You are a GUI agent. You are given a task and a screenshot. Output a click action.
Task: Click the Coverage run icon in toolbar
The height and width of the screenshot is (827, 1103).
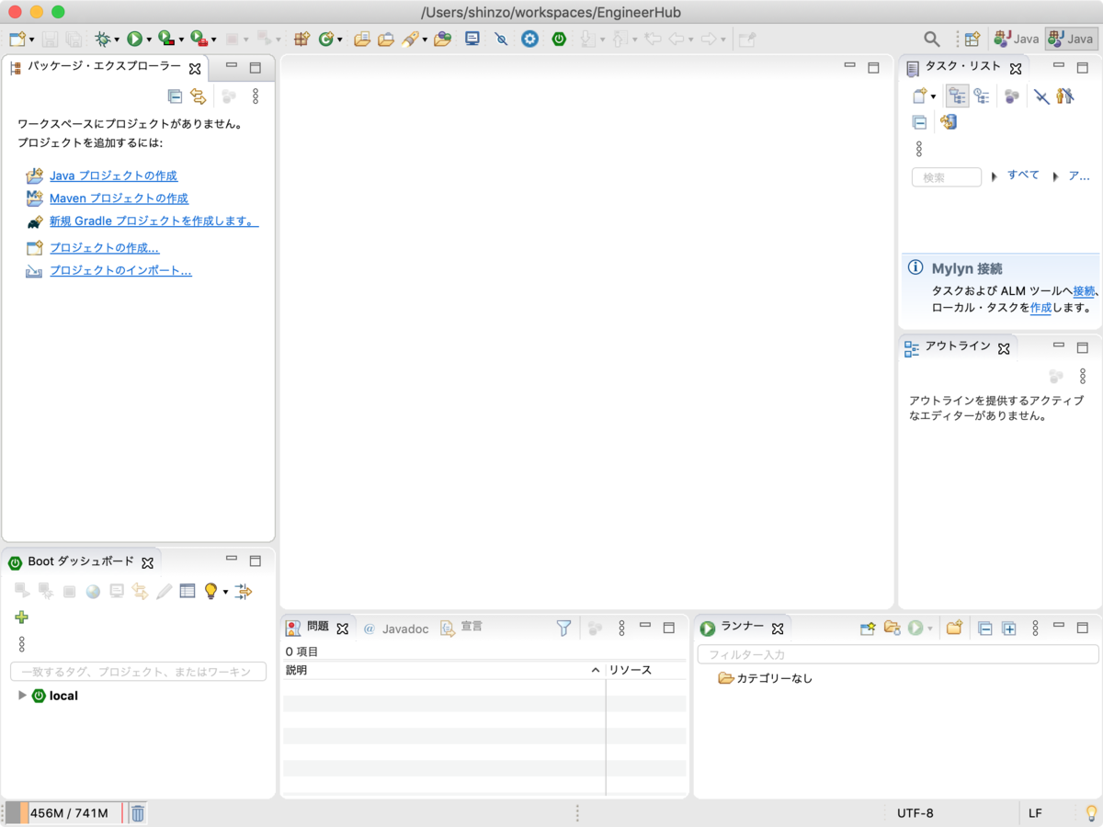pos(165,40)
